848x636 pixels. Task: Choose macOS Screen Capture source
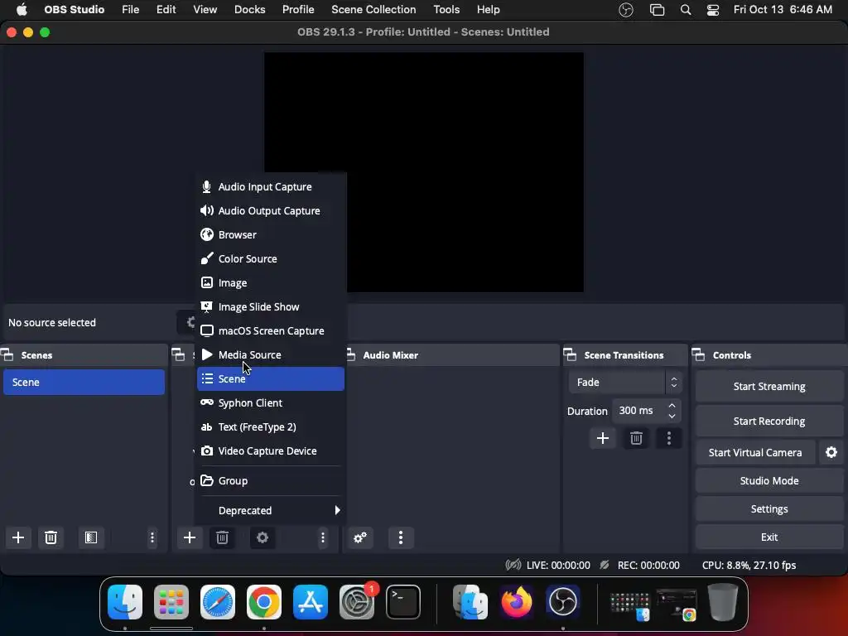tap(271, 330)
